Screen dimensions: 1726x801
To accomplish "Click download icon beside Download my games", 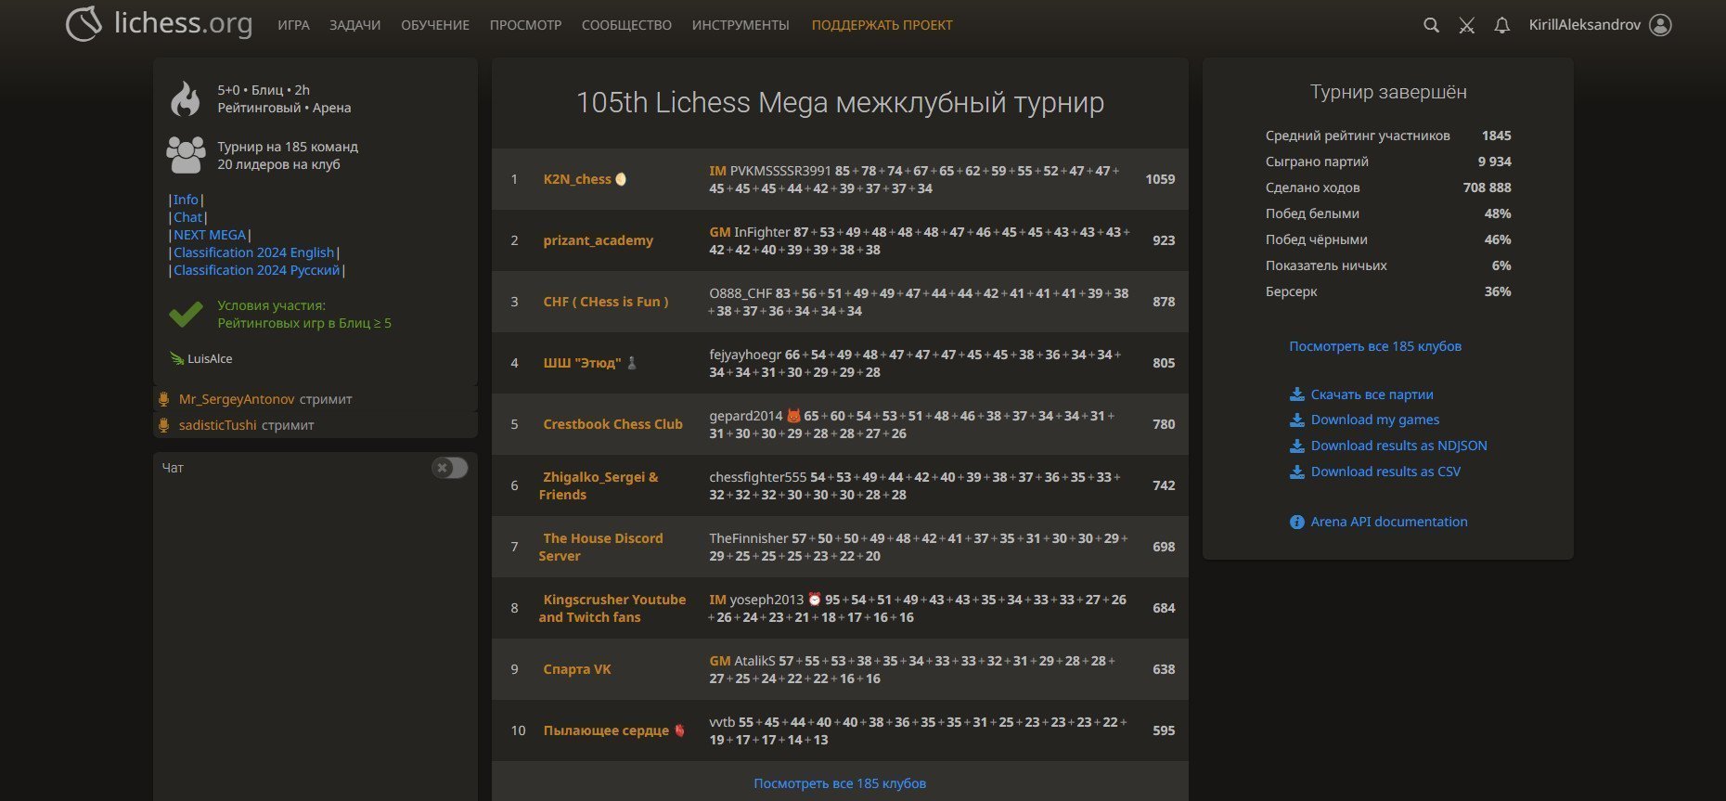I will click(1297, 420).
